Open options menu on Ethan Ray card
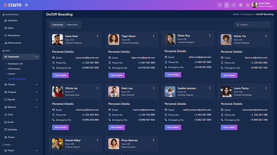Viewport: 277px width, 155px height. pyautogui.click(x=210, y=35)
